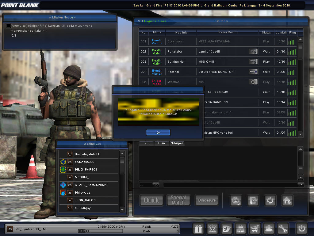The width and height of the screenshot is (314, 236).
Task: Select player 'ajiiFrangky' in Waiting List
Action: point(89,208)
